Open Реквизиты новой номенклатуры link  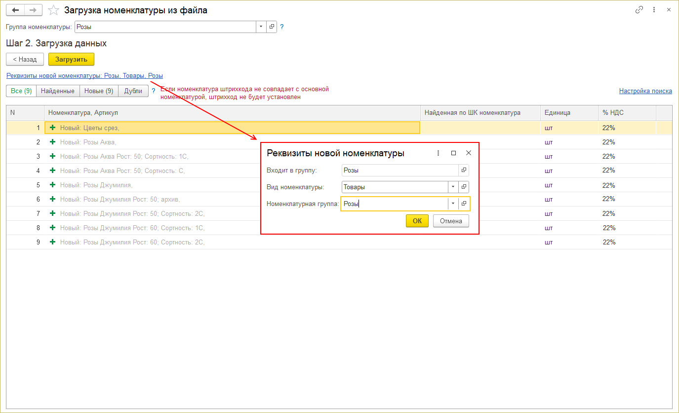[x=84, y=75]
